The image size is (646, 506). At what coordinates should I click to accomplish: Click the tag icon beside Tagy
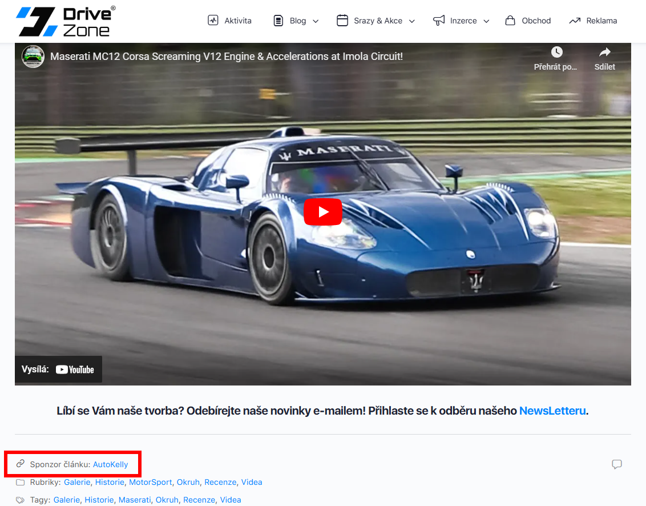[x=20, y=500]
